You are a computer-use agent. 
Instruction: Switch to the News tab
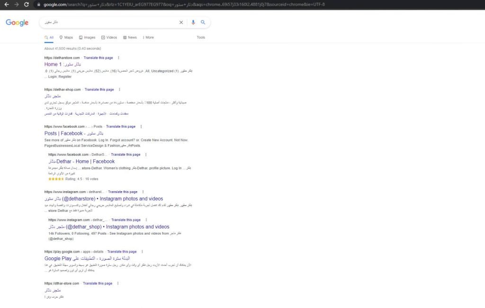pos(130,37)
